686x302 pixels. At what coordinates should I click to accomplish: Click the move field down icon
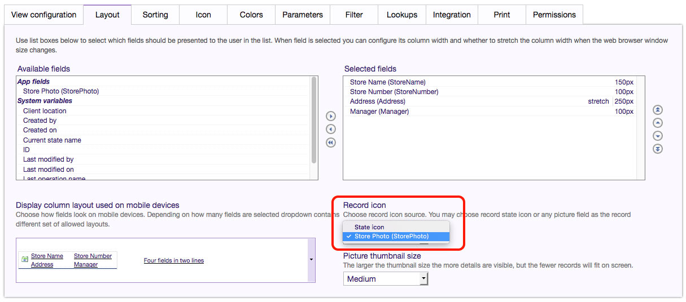click(657, 136)
